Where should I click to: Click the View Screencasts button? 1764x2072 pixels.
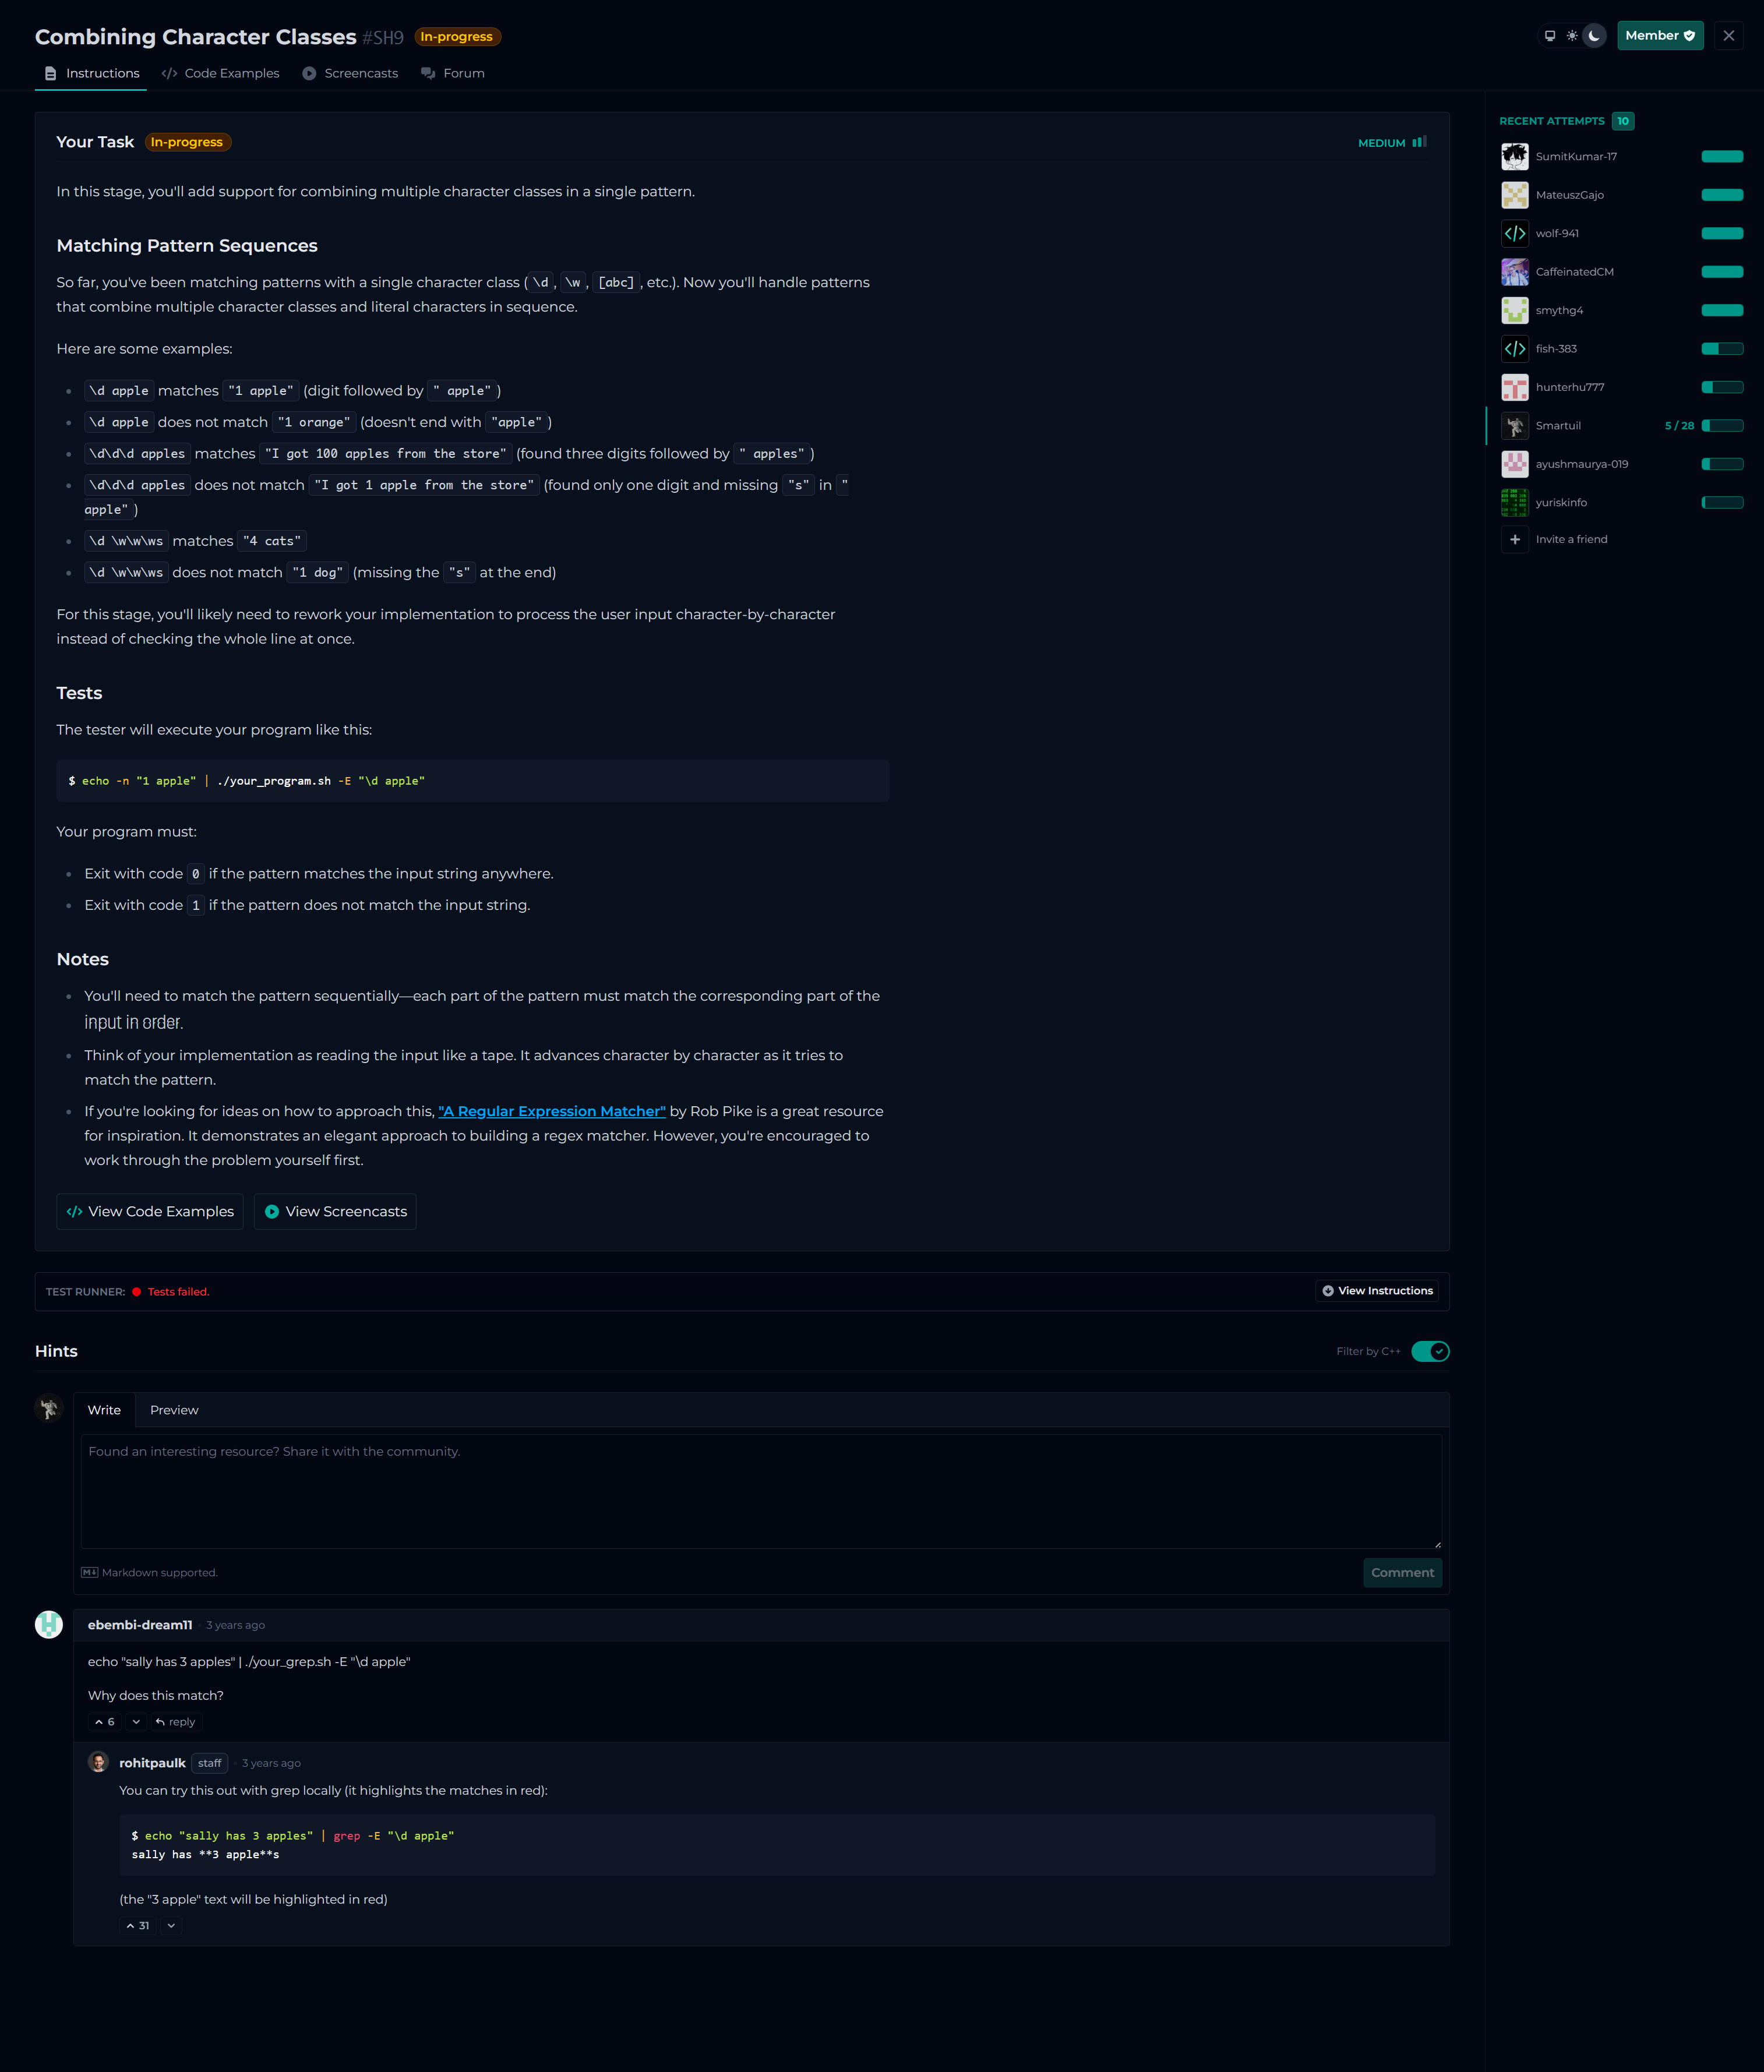pyautogui.click(x=335, y=1212)
